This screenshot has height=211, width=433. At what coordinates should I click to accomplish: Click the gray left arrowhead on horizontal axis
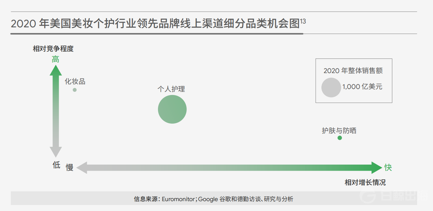(82, 167)
